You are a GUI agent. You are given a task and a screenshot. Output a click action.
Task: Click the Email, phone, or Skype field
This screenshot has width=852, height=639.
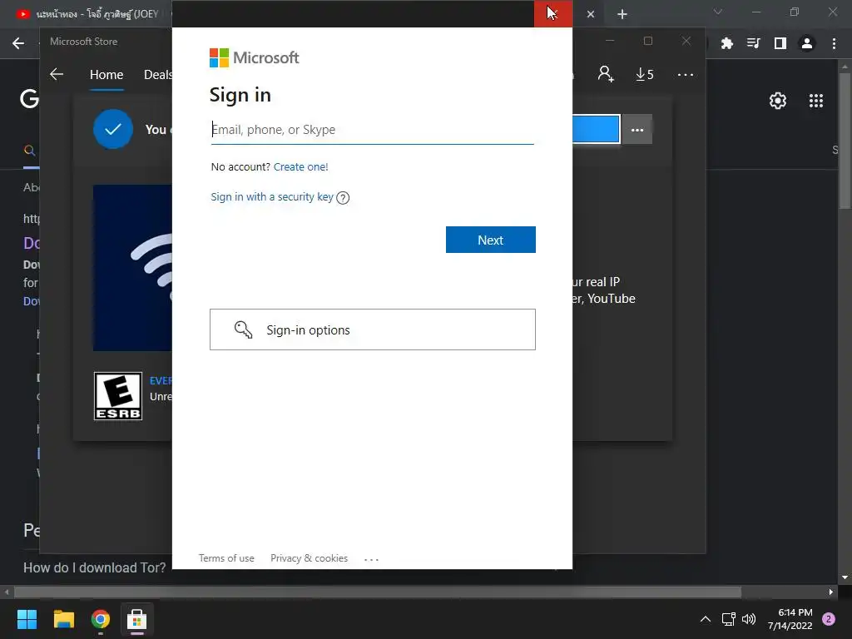[372, 130]
